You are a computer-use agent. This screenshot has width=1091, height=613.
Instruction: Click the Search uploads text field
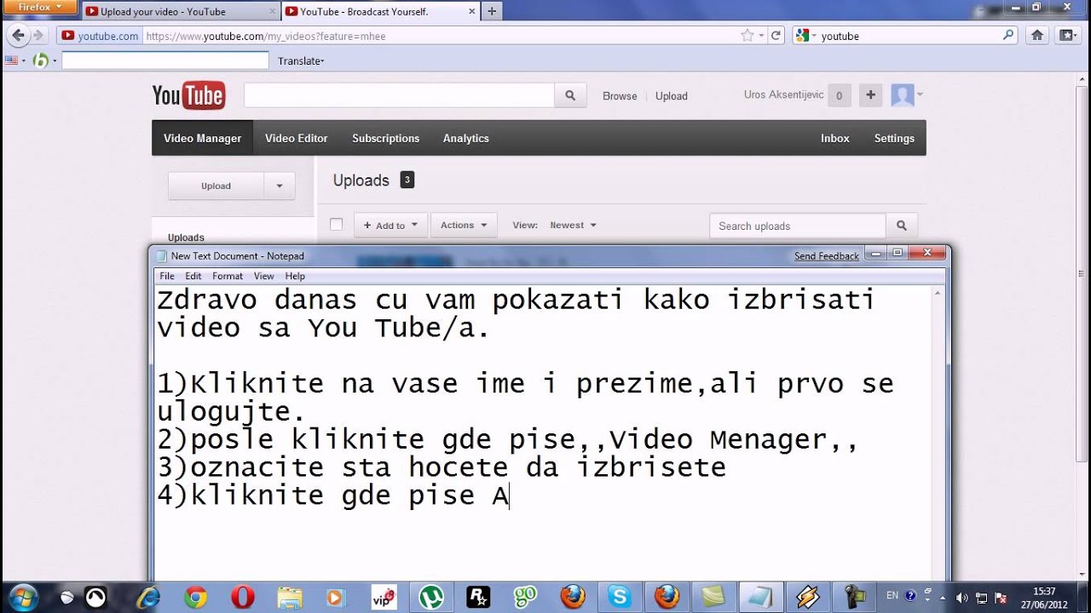(798, 226)
